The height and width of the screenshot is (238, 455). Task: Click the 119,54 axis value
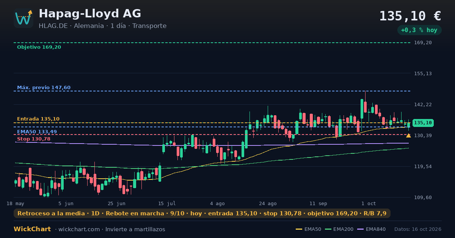pos(423,167)
